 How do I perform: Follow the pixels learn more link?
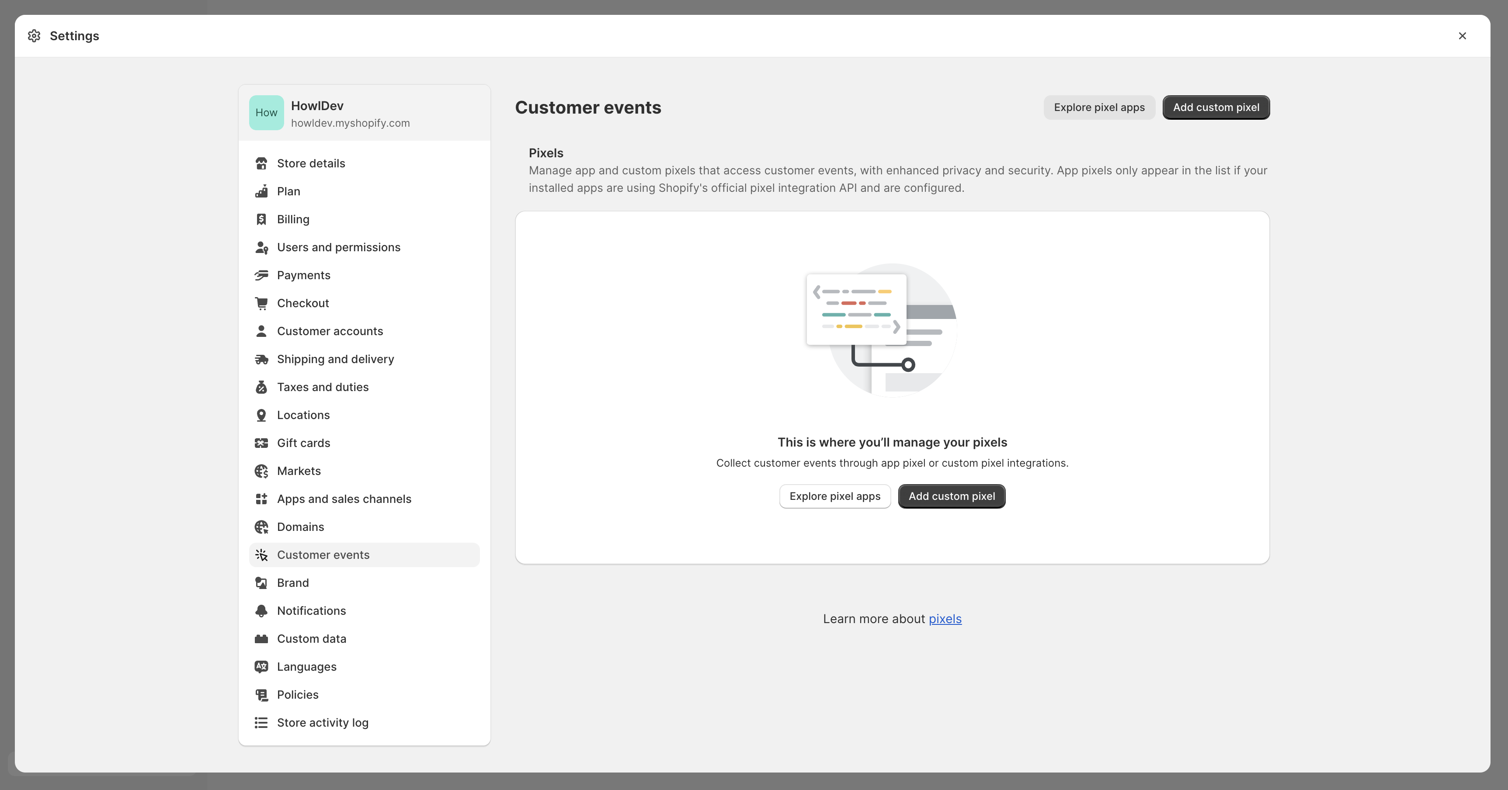(x=945, y=619)
